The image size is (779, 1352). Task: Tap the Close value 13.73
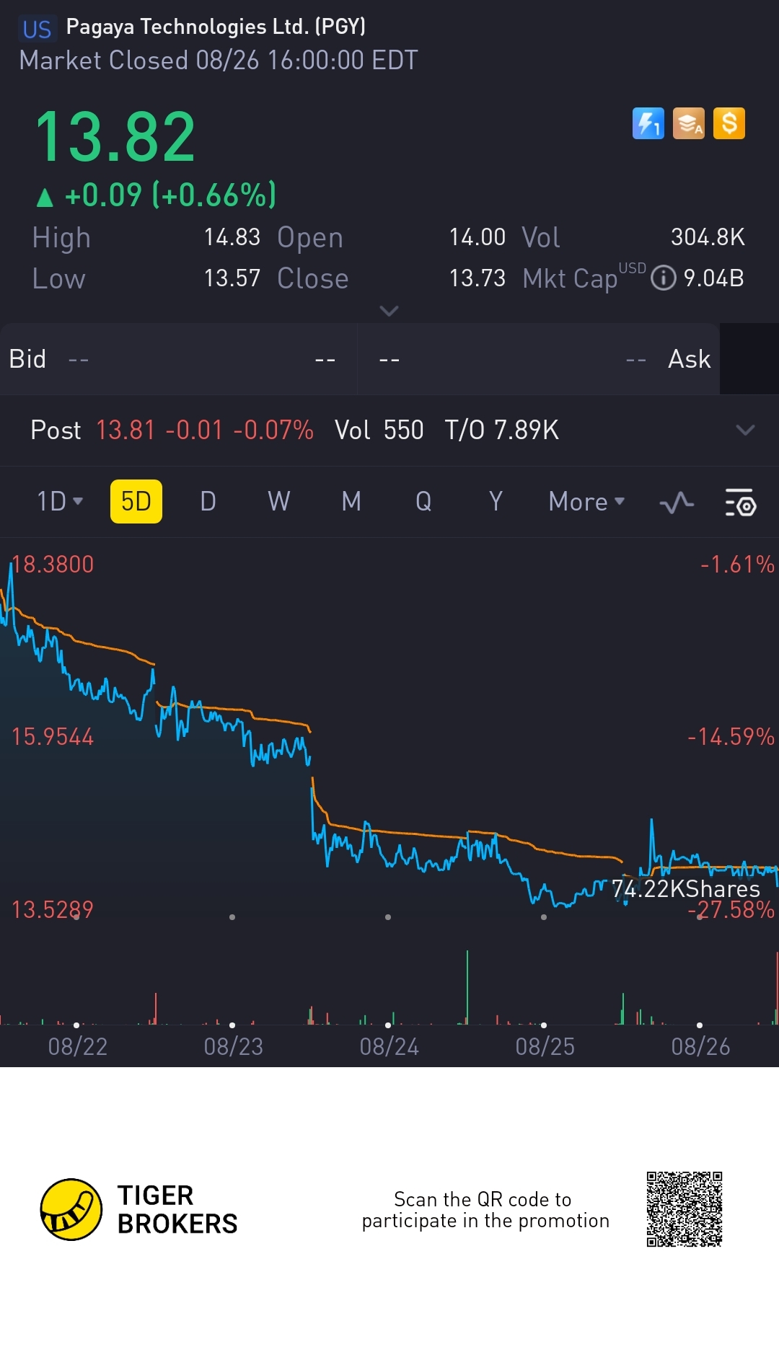click(477, 278)
